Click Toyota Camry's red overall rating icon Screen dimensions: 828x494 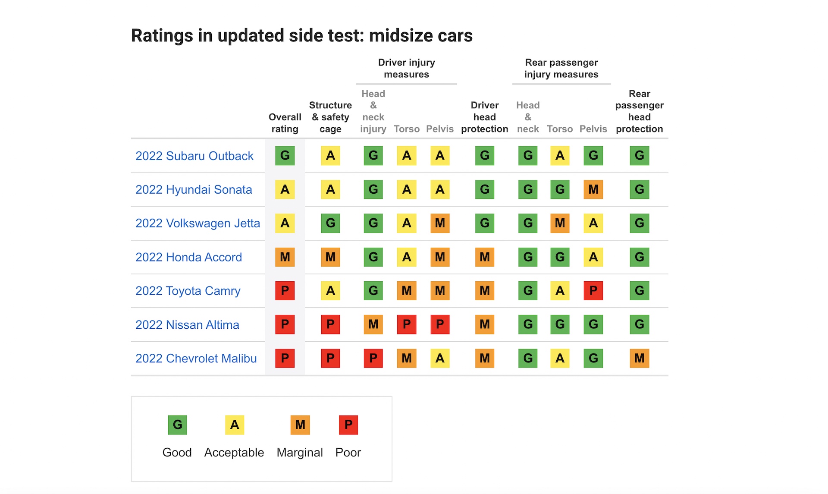tap(285, 291)
